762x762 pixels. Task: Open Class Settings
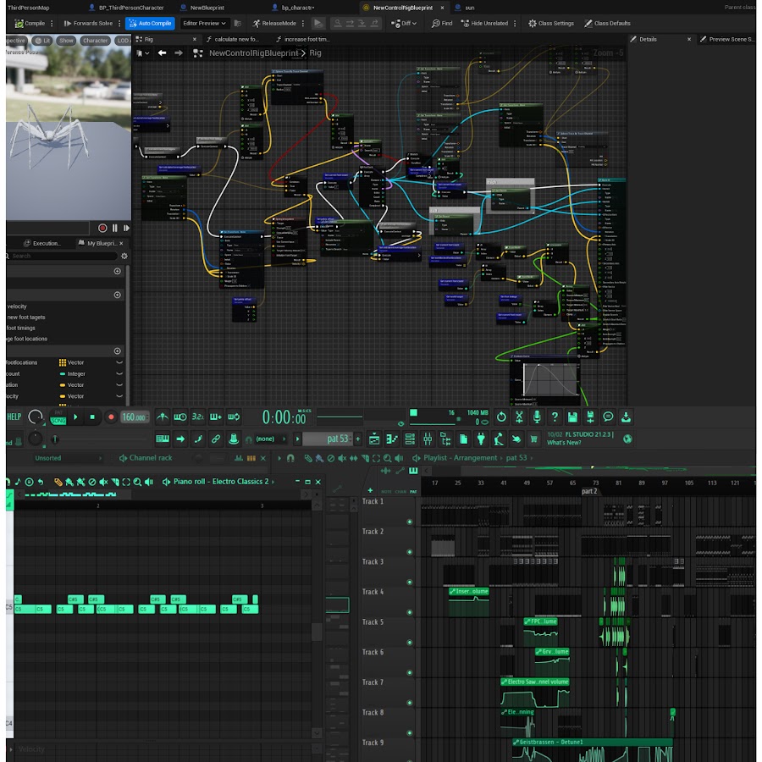click(551, 24)
